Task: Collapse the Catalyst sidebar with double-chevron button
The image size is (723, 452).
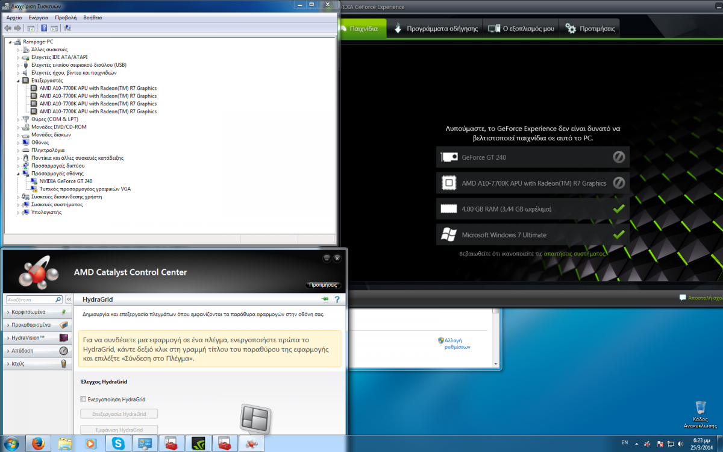Action: pyautogui.click(x=69, y=300)
